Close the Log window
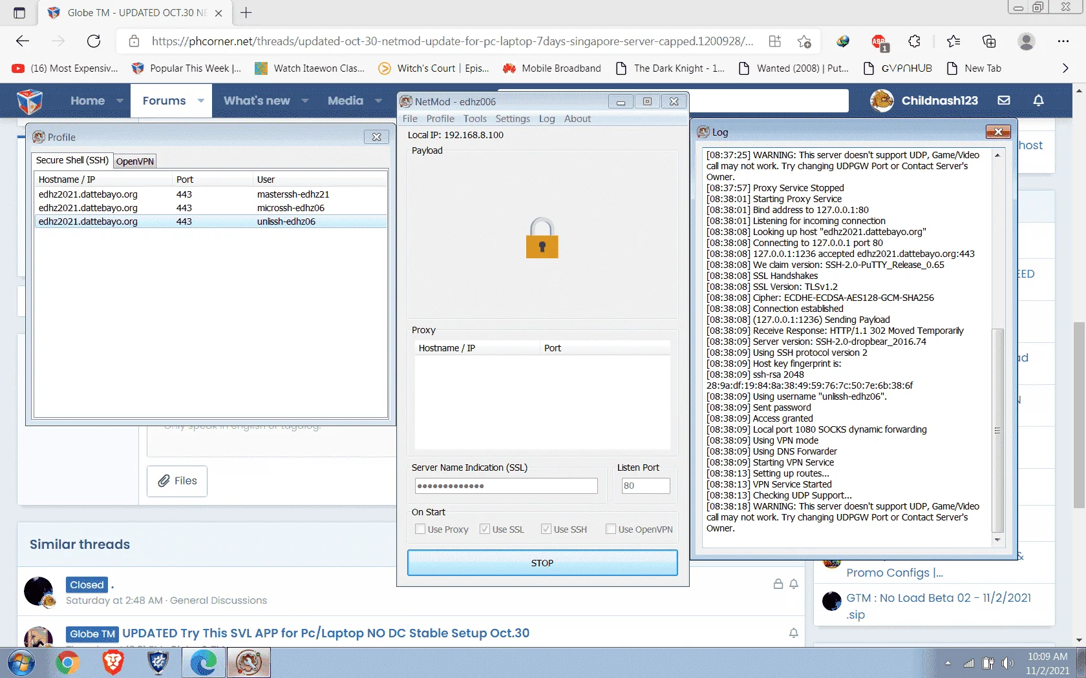 tap(998, 132)
